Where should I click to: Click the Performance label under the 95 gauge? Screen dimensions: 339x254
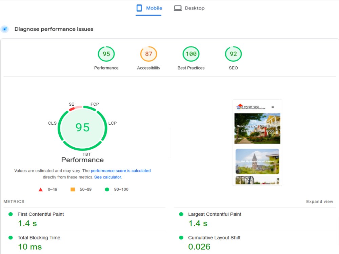click(106, 68)
